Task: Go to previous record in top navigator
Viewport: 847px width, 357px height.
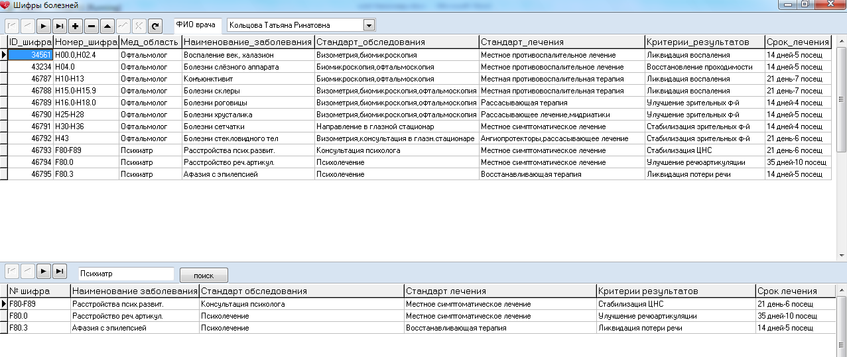Action: click(28, 26)
